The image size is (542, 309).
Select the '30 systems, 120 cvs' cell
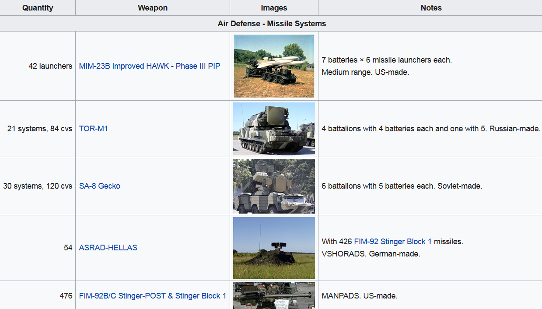pyautogui.click(x=38, y=186)
